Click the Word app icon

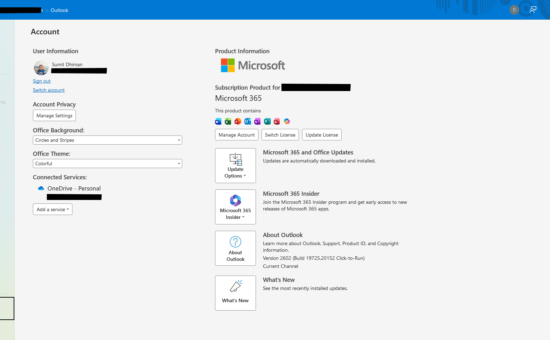pyautogui.click(x=218, y=122)
